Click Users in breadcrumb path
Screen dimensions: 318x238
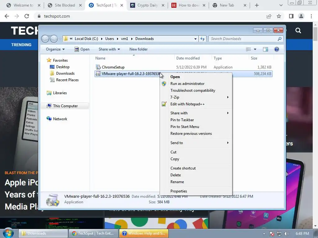pyautogui.click(x=110, y=39)
